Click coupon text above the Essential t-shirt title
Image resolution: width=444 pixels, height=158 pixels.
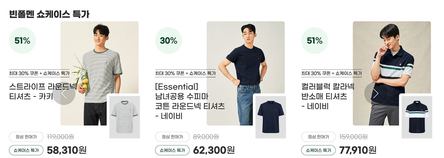tap(185, 73)
